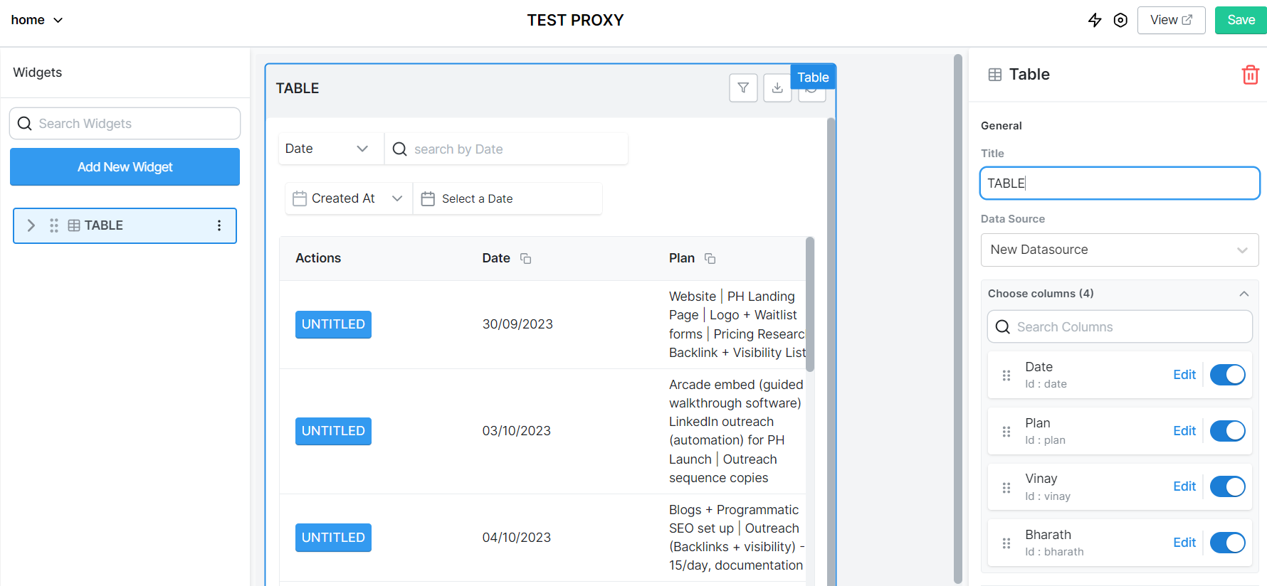Open the New Datasource dropdown
1267x586 pixels.
(x=1119, y=250)
